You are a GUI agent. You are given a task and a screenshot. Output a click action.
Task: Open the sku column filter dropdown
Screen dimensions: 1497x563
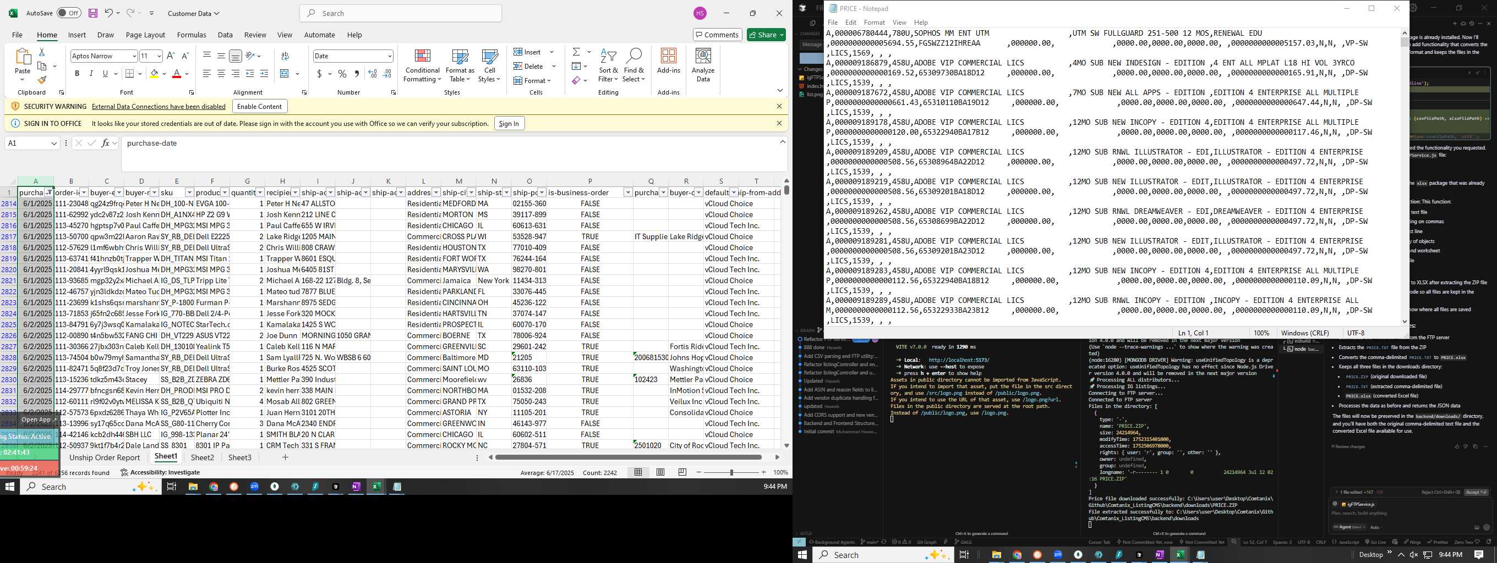(x=189, y=192)
